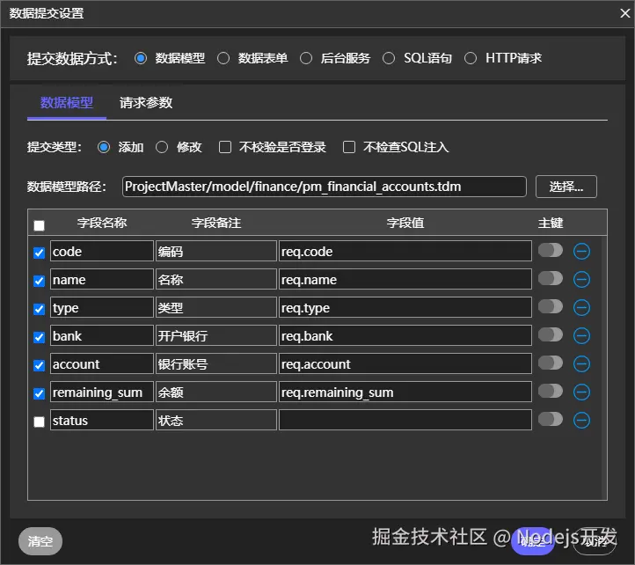Click the req.account field value input
The height and width of the screenshot is (565, 635).
[405, 364]
